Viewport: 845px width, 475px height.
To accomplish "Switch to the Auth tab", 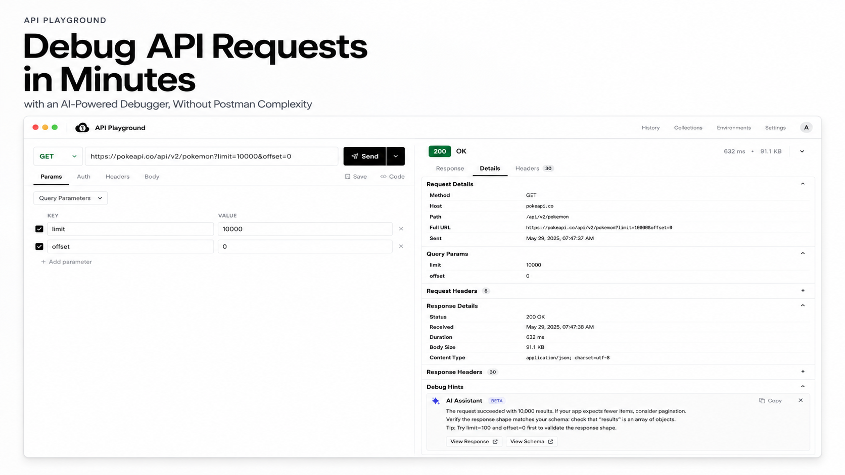I will (83, 177).
